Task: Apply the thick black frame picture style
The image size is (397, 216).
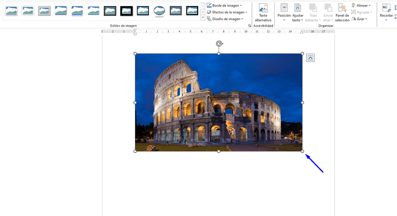Action: 126,11
